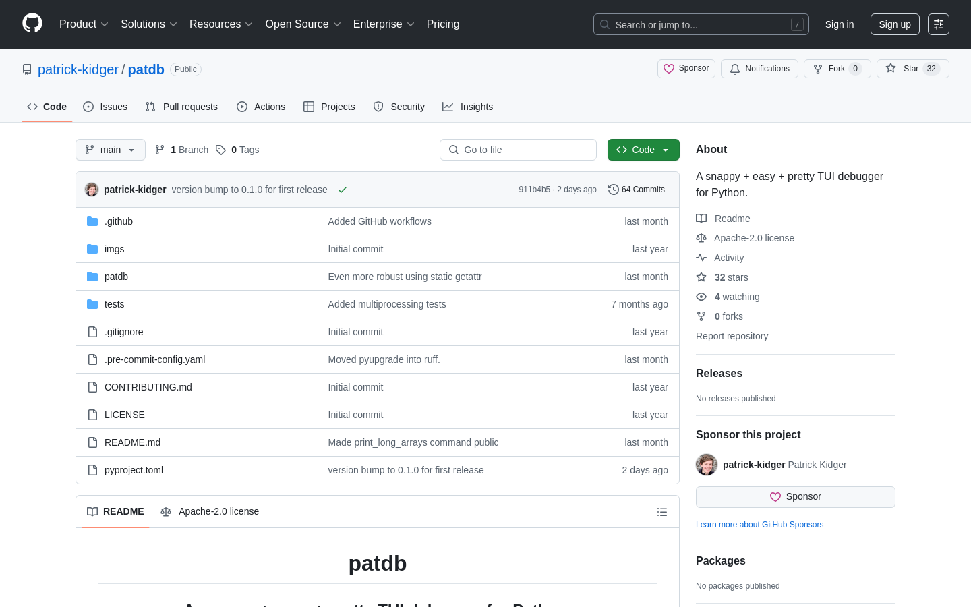Click the CONTRIBUTING.md file icon

pyautogui.click(x=92, y=387)
